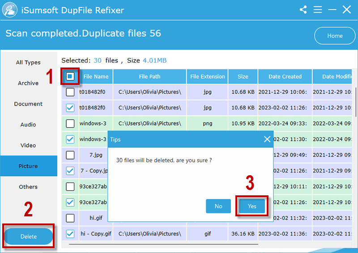Sort by Date Created column header
The height and width of the screenshot is (253, 358).
pos(285,76)
